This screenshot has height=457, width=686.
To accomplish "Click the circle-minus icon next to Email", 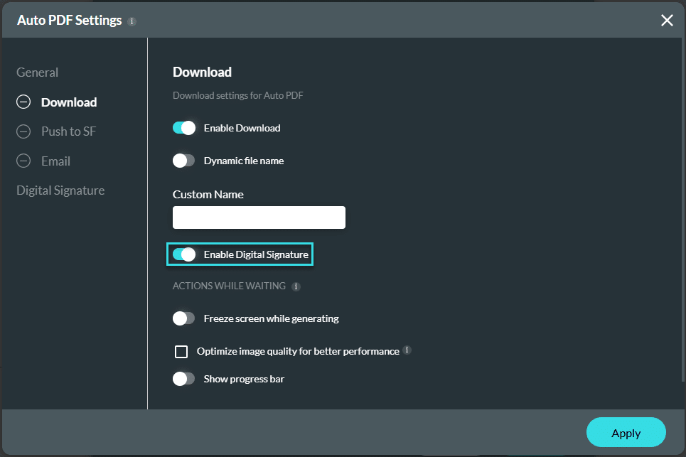I will (x=23, y=161).
